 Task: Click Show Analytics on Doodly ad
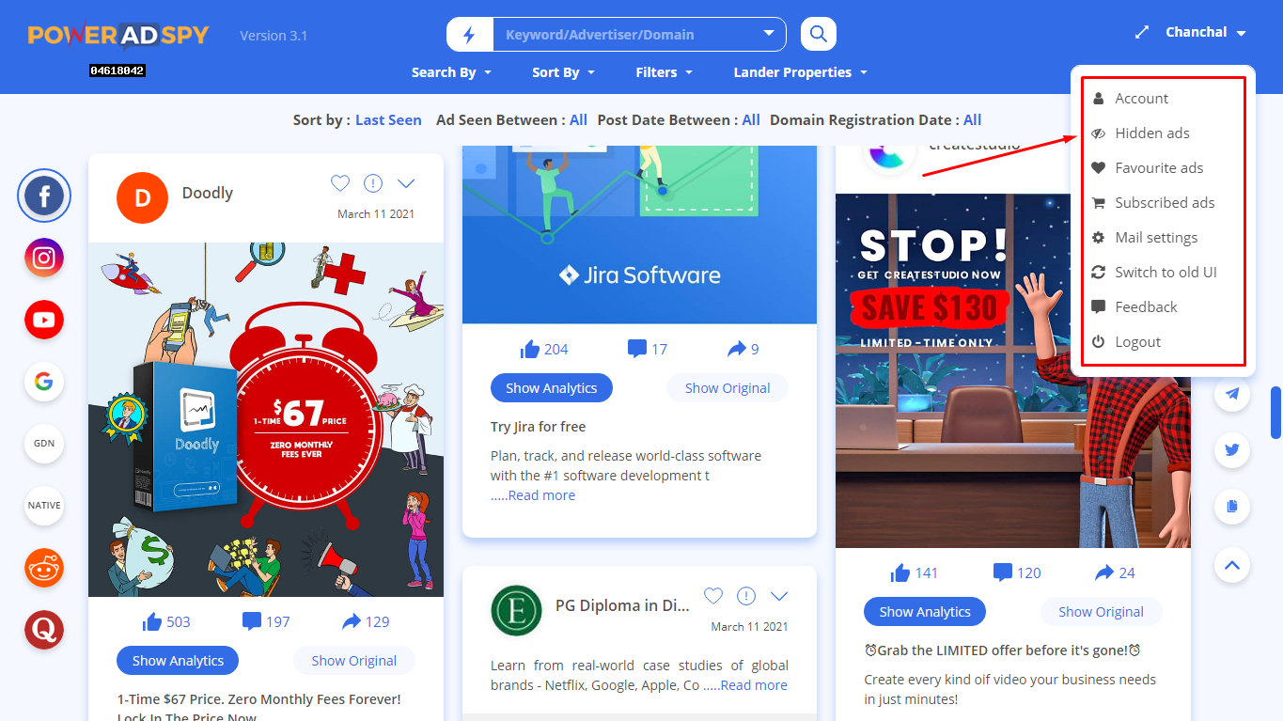click(178, 661)
